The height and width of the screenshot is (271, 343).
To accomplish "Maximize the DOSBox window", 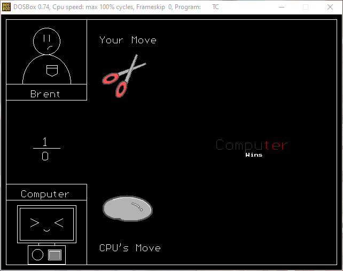I will [306, 7].
